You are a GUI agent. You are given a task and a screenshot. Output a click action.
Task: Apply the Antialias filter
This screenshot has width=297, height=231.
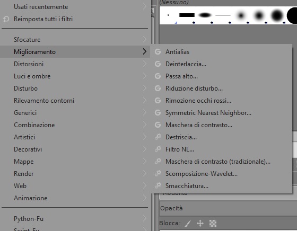[x=222, y=51]
